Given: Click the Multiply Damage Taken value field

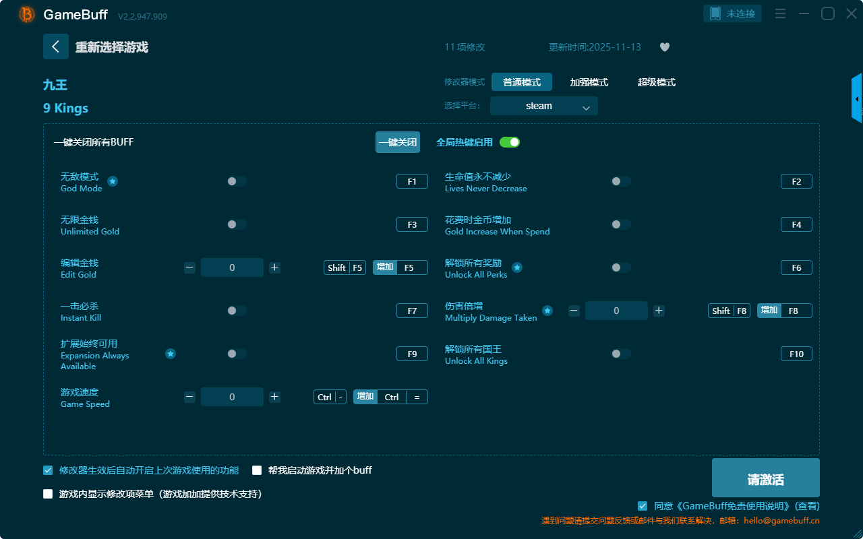Looking at the screenshot, I should (616, 311).
